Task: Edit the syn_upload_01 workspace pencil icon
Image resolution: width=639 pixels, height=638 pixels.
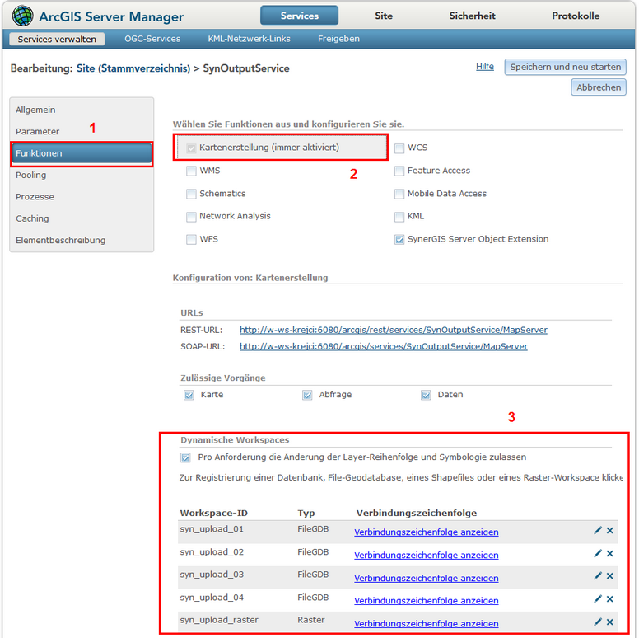Action: pos(598,530)
